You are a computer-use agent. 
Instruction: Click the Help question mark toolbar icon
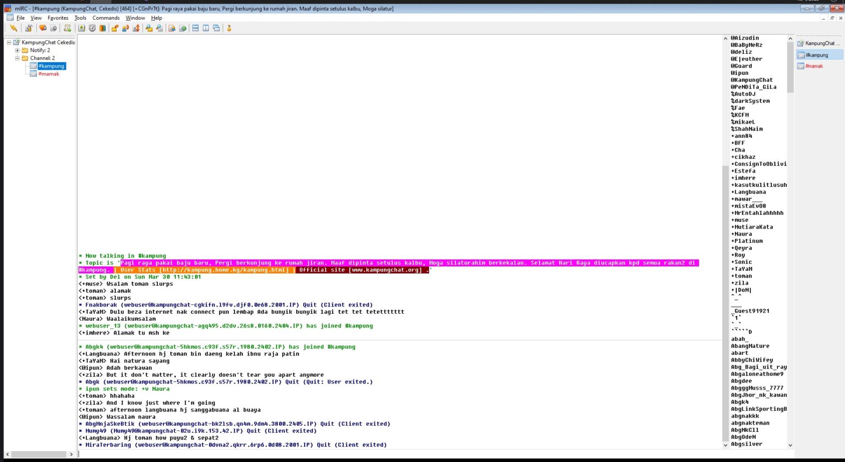pos(229,28)
